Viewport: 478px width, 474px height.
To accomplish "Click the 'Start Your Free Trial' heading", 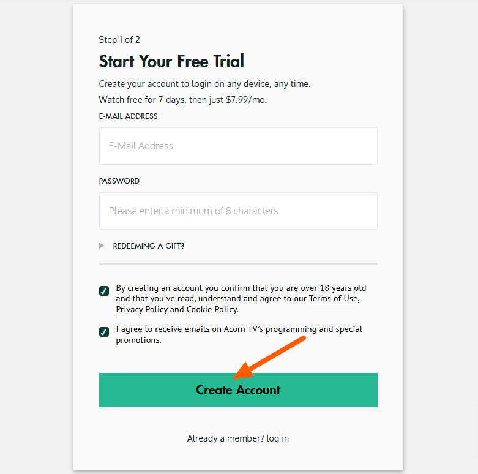I will (x=171, y=61).
